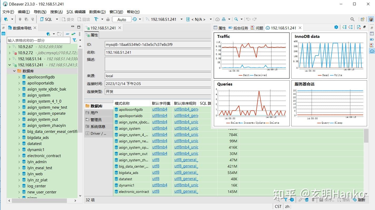Click the remove chart icon in dashboard toolbar
The width and height of the screenshot is (375, 210).
pos(351,27)
